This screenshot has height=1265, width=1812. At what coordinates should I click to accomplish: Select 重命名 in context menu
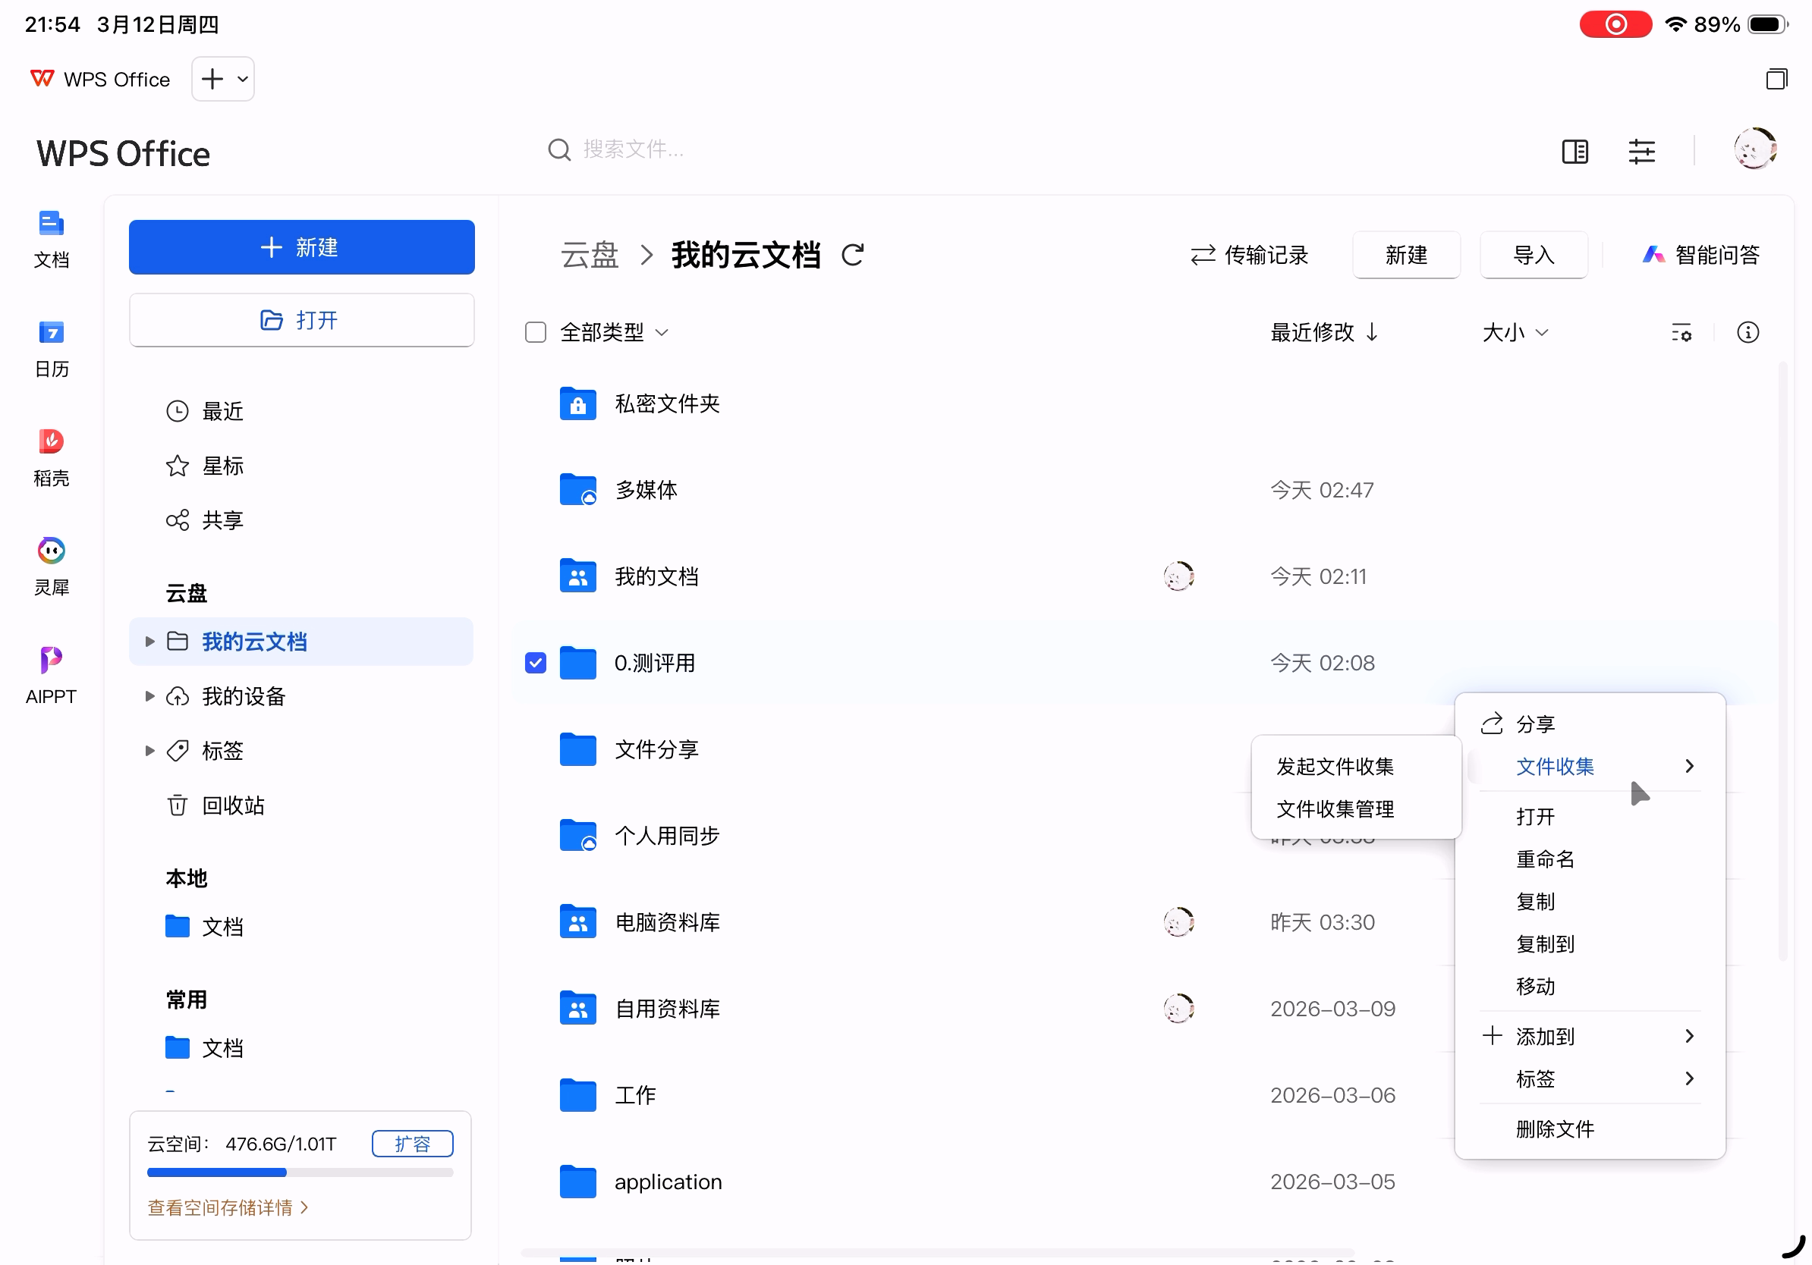pyautogui.click(x=1544, y=858)
